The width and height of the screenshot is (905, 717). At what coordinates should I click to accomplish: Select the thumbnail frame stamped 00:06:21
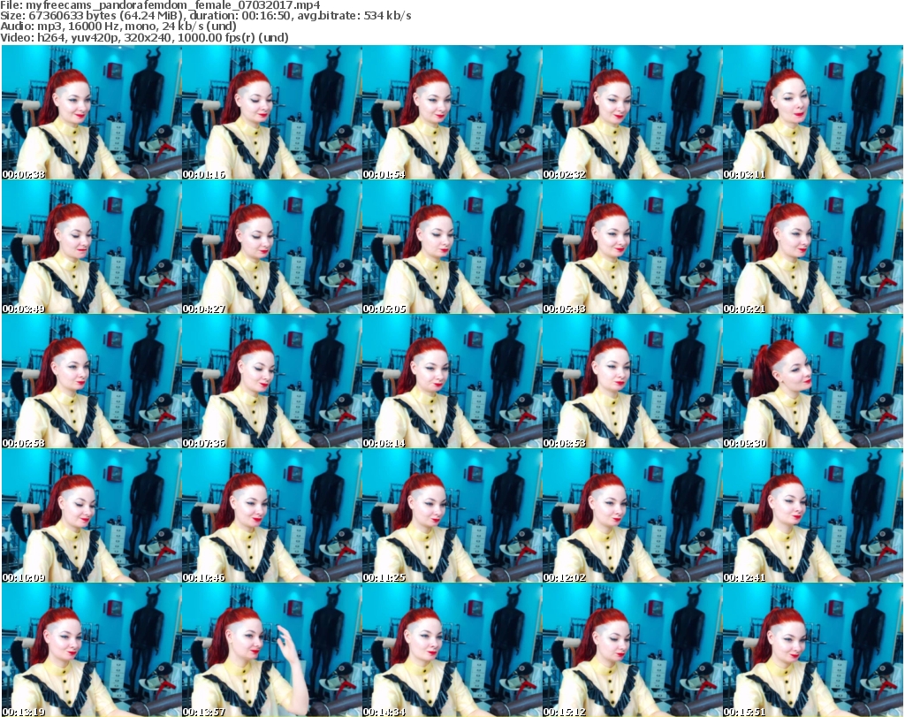813,247
